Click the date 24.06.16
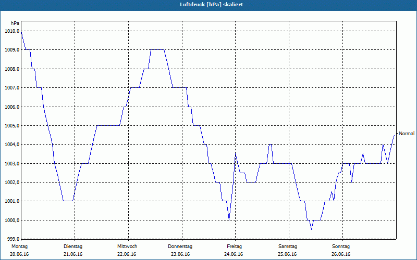The height and width of the screenshot is (260, 417). (234, 254)
